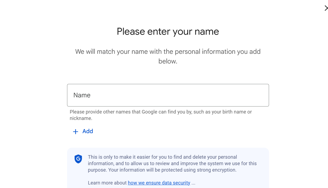Click the "Please enter your name" heading
The height and width of the screenshot is (188, 328).
pyautogui.click(x=168, y=31)
